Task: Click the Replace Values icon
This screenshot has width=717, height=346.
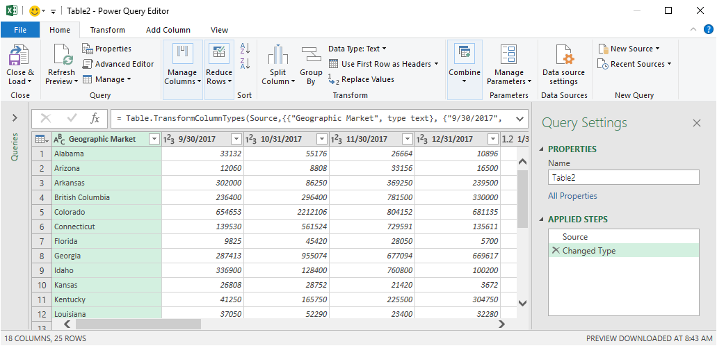Action: pos(333,79)
